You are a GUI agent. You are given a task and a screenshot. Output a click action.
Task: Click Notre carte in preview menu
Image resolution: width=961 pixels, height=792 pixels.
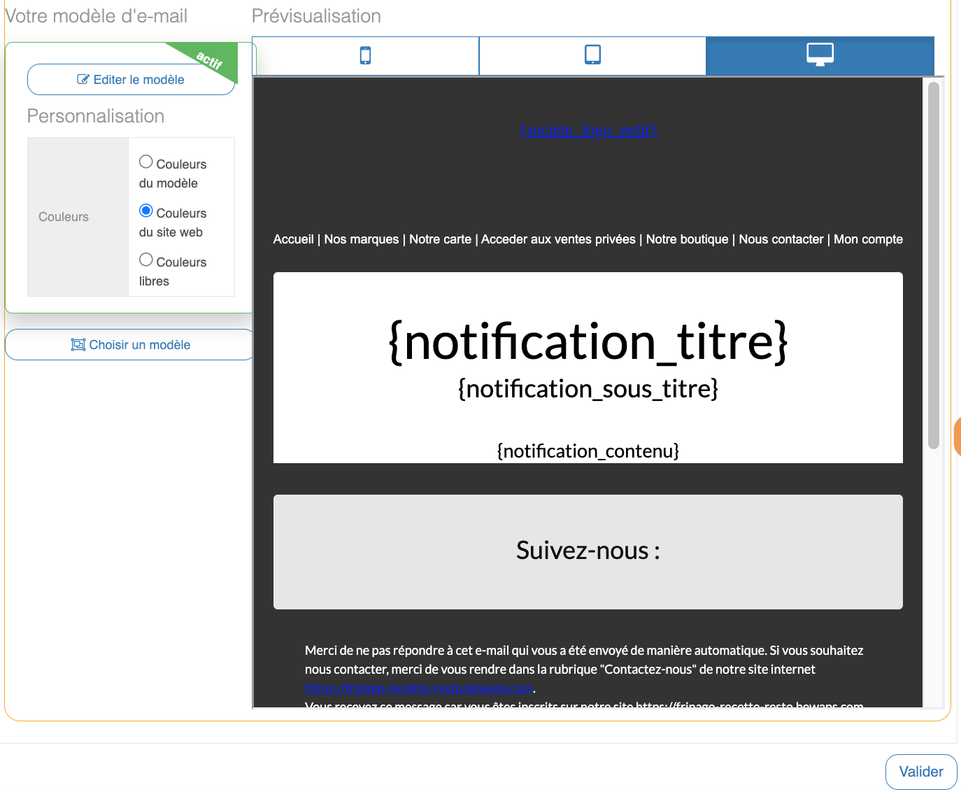point(440,239)
